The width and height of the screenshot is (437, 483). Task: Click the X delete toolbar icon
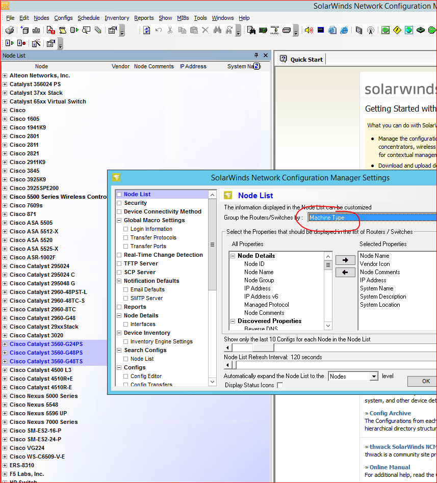(205, 30)
